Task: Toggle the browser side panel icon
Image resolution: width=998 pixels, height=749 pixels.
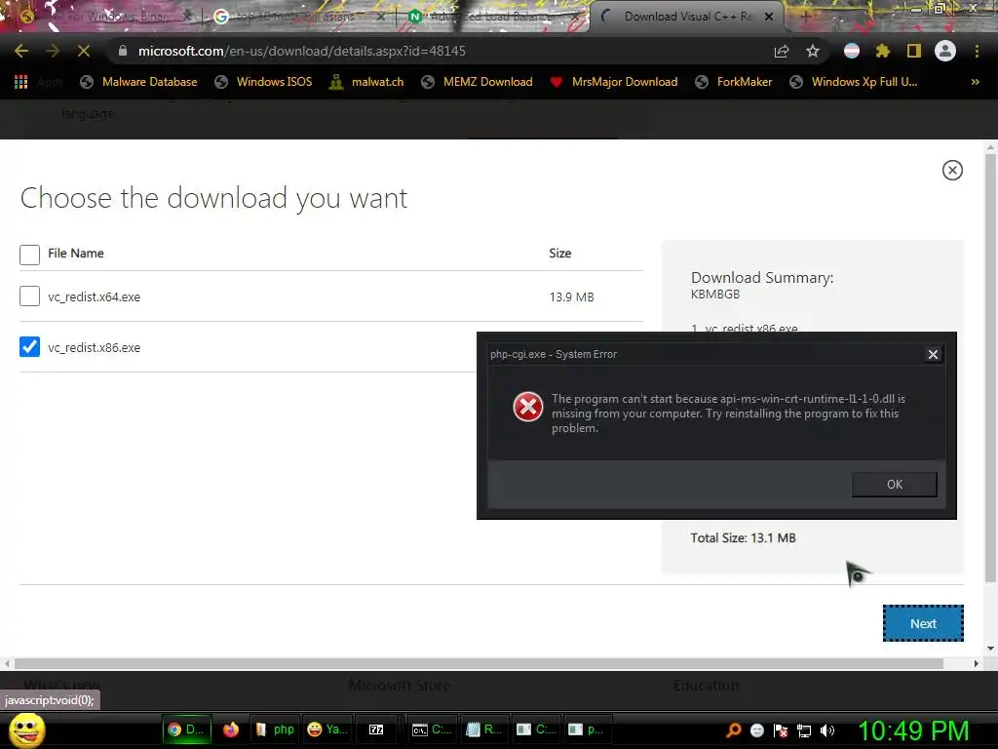Action: tap(914, 51)
